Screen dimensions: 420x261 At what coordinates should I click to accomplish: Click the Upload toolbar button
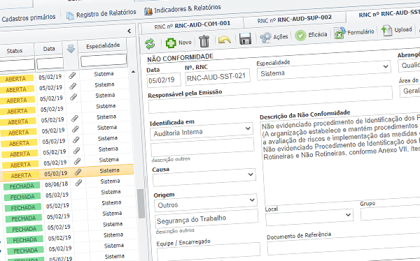coord(397,30)
